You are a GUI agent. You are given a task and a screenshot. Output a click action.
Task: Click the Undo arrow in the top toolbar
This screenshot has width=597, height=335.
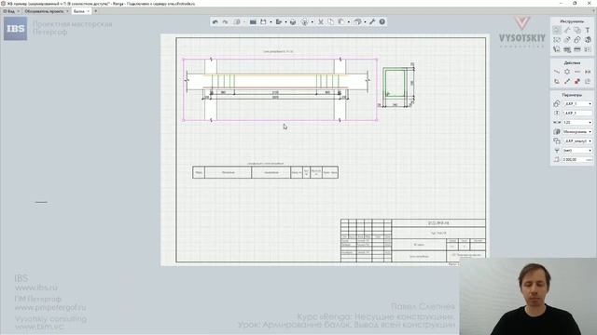[215, 22]
